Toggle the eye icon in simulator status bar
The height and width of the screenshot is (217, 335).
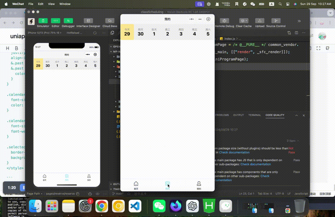coord(98,194)
